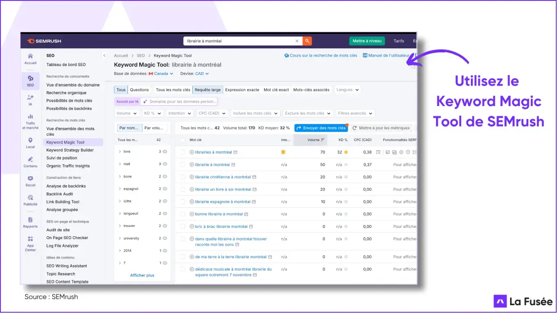
Task: Toggle eye icon for 'espagnol' group
Action: pos(165,189)
